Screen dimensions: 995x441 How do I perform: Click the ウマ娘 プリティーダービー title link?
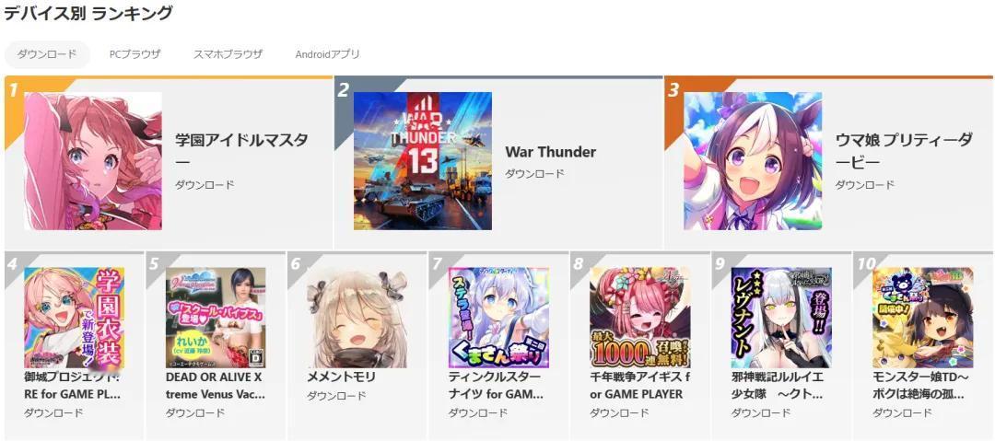[x=904, y=151]
